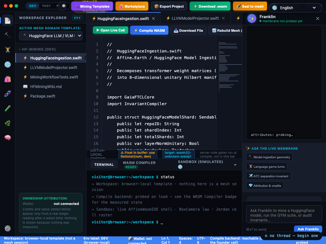Click Franklin sparkle avatar icon

[x=252, y=19]
